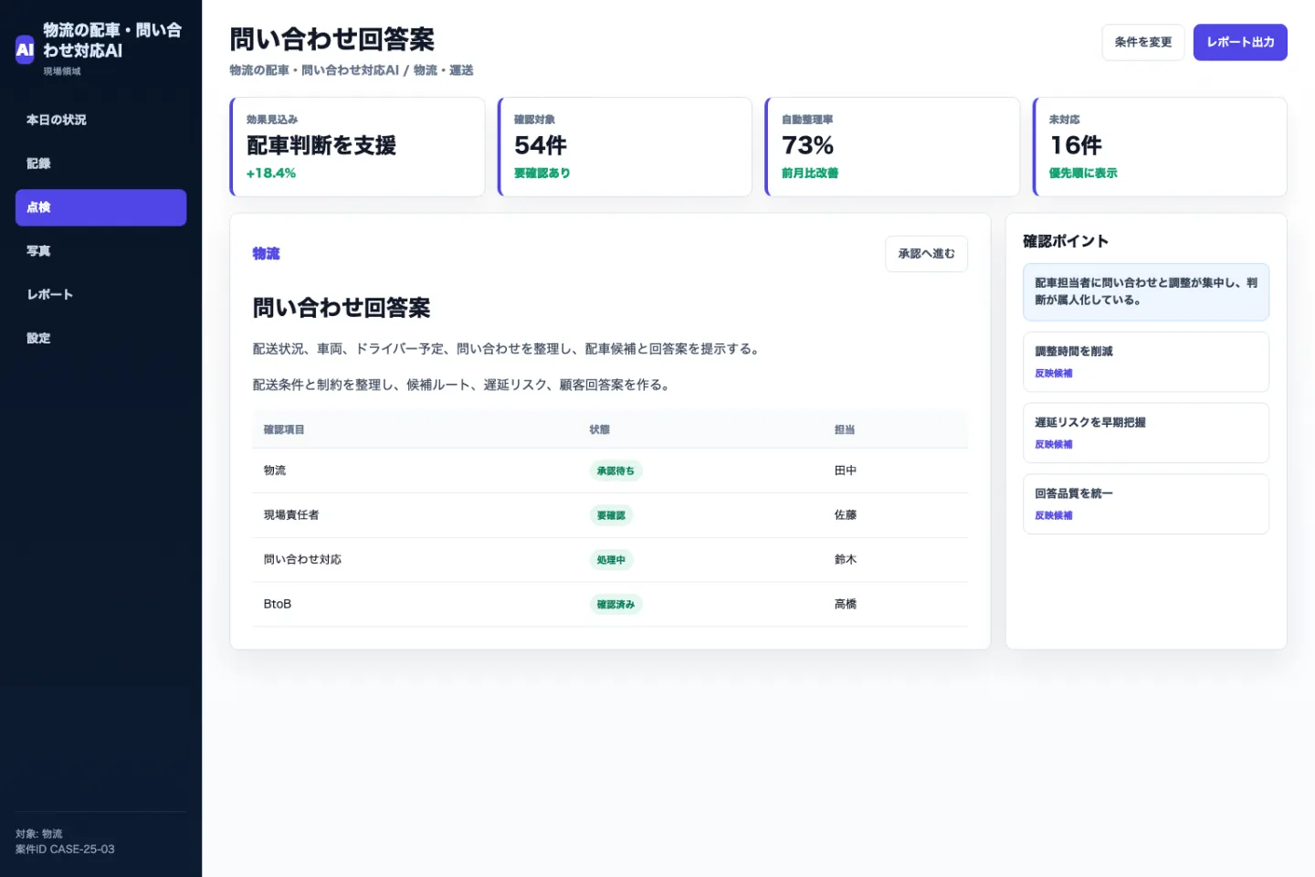The image size is (1315, 877).
Task: Navigate to レポート in the sidebar
Action: click(x=100, y=294)
